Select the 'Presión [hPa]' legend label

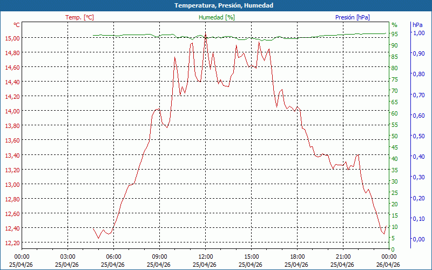coord(352,17)
